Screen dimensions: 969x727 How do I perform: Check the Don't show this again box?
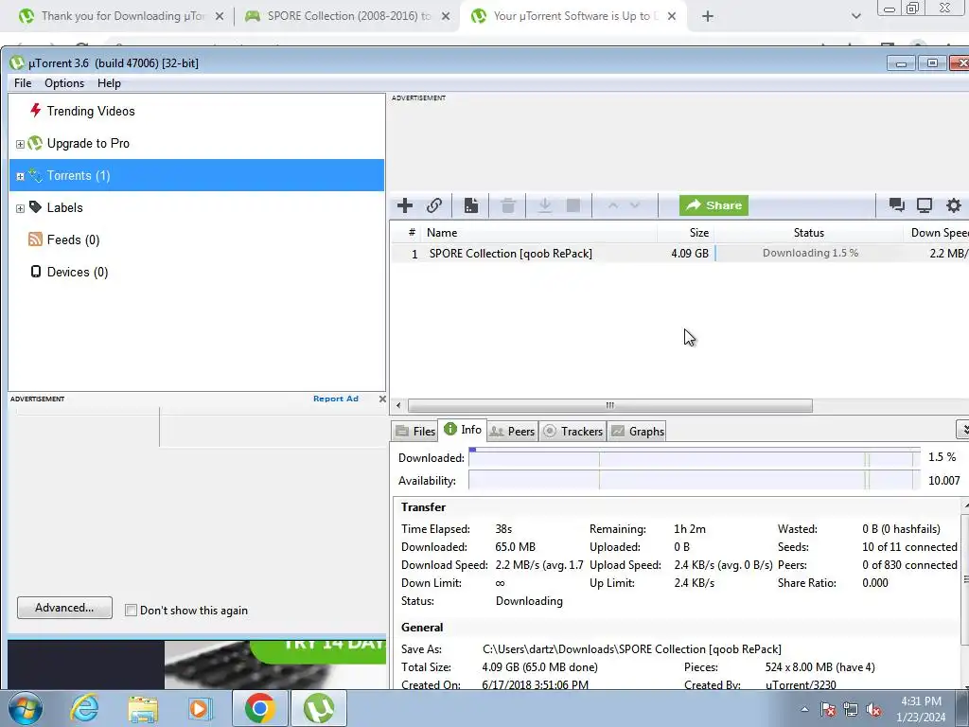131,611
